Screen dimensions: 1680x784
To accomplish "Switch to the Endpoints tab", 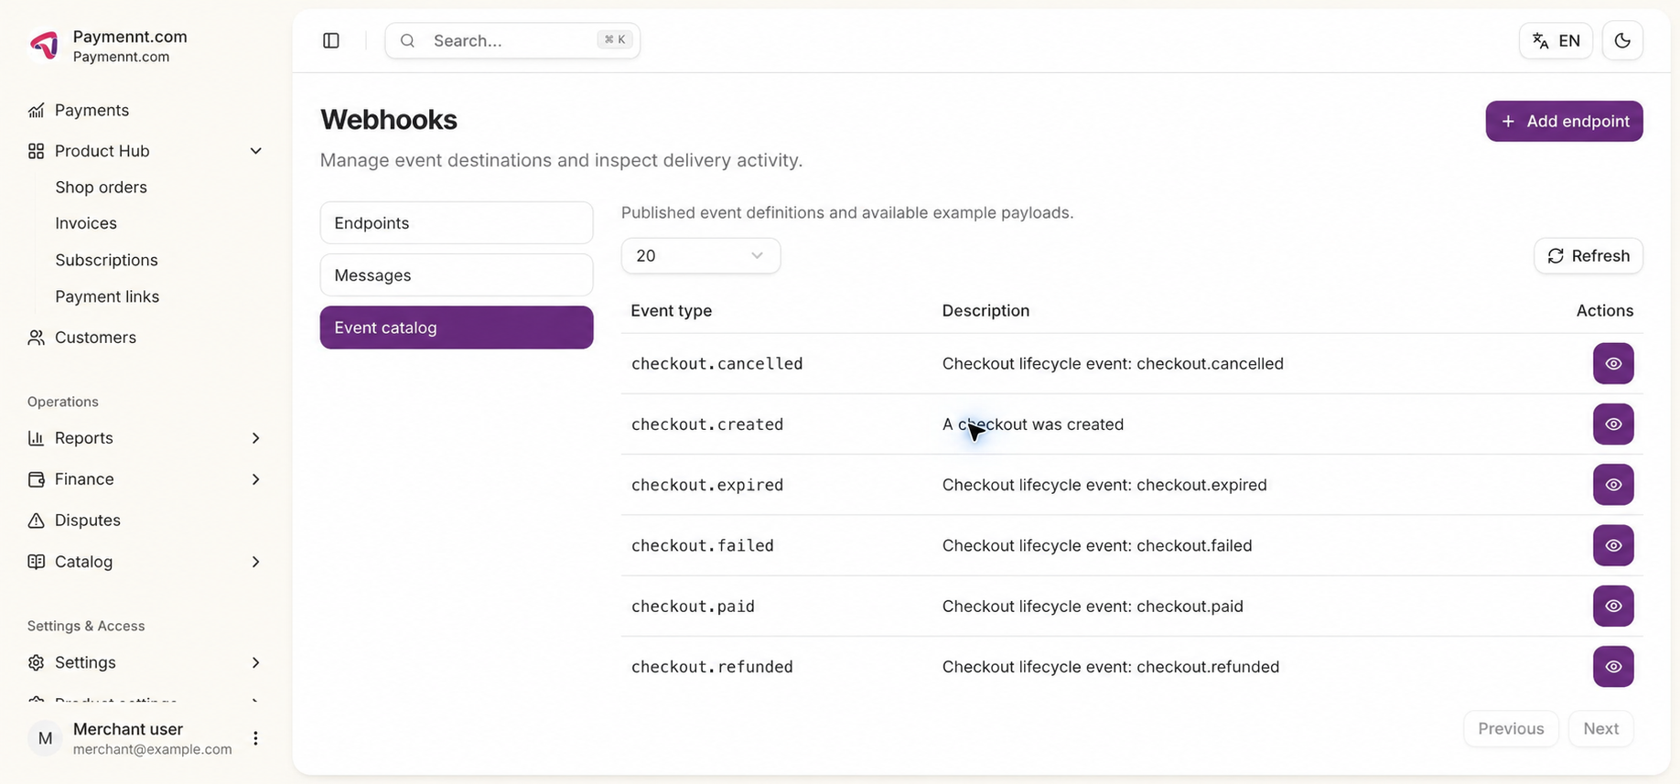I will coord(457,223).
